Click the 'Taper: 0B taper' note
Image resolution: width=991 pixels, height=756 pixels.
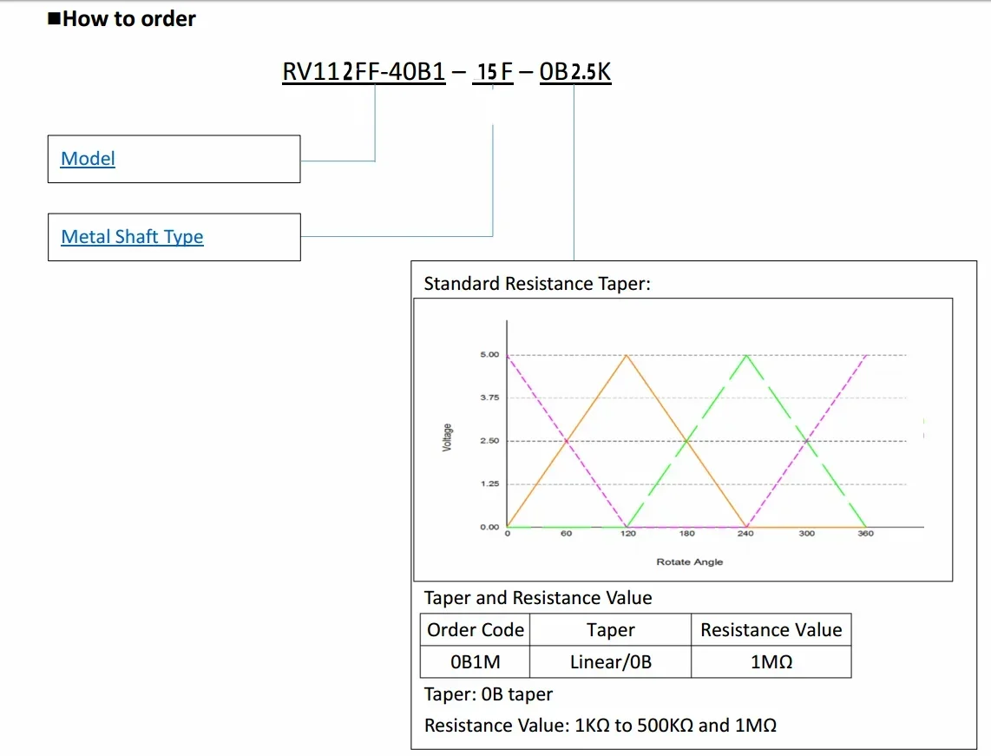pos(488,694)
